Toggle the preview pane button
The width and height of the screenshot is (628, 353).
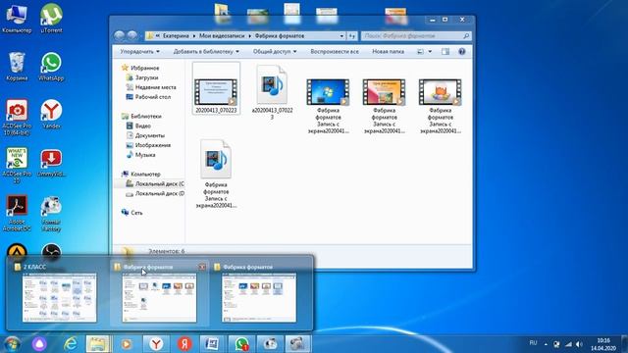[x=445, y=52]
